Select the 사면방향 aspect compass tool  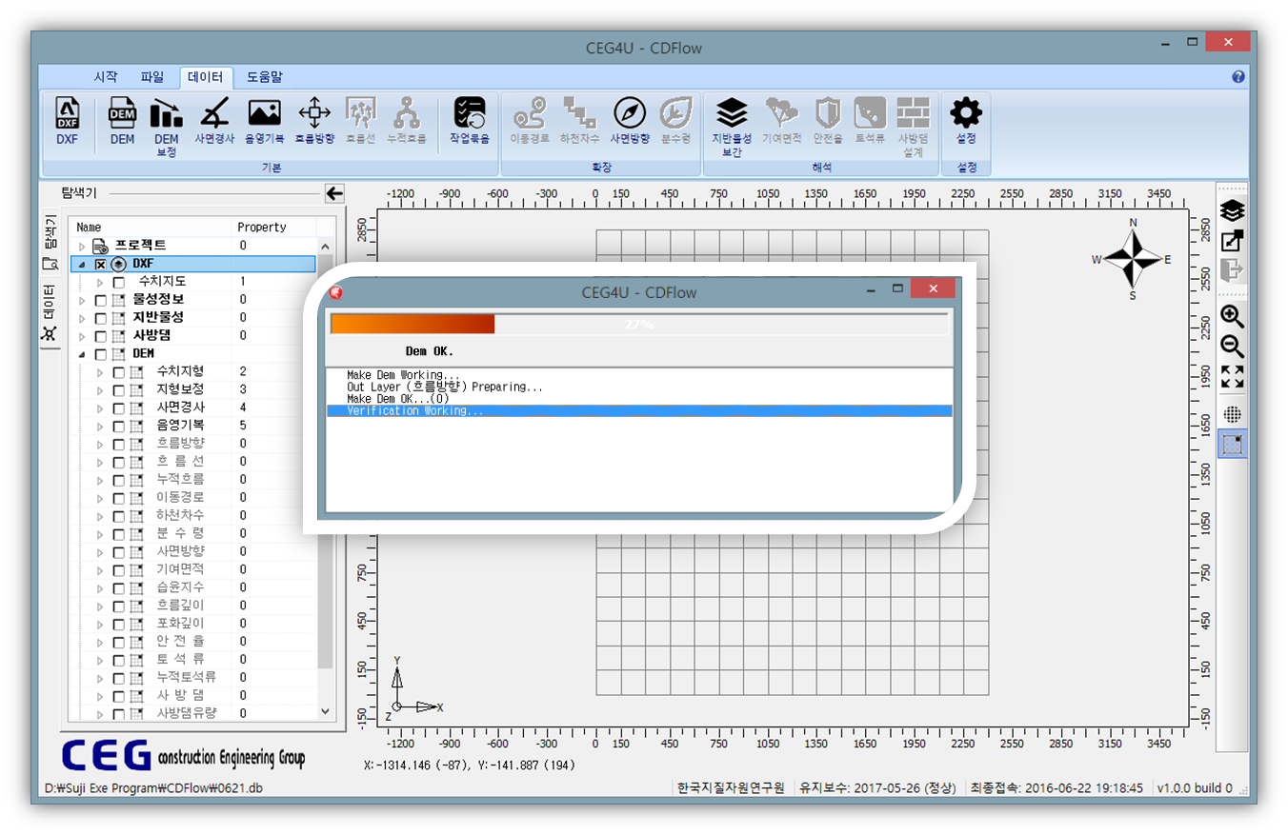pyautogui.click(x=630, y=122)
